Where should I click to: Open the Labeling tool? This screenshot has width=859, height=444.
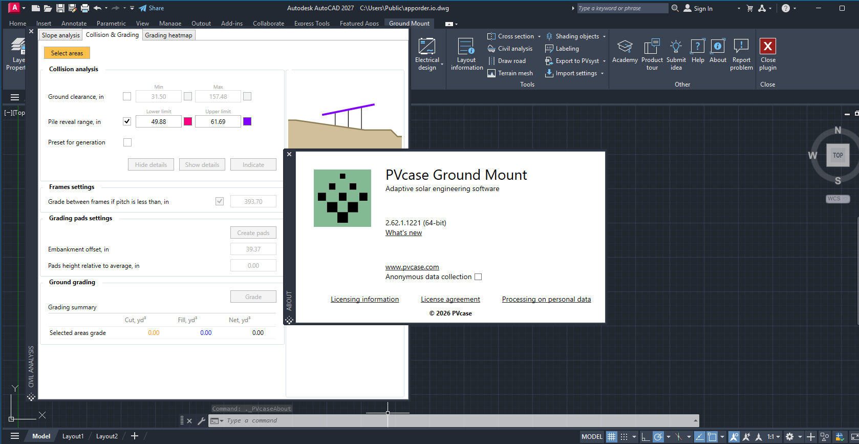click(x=562, y=49)
